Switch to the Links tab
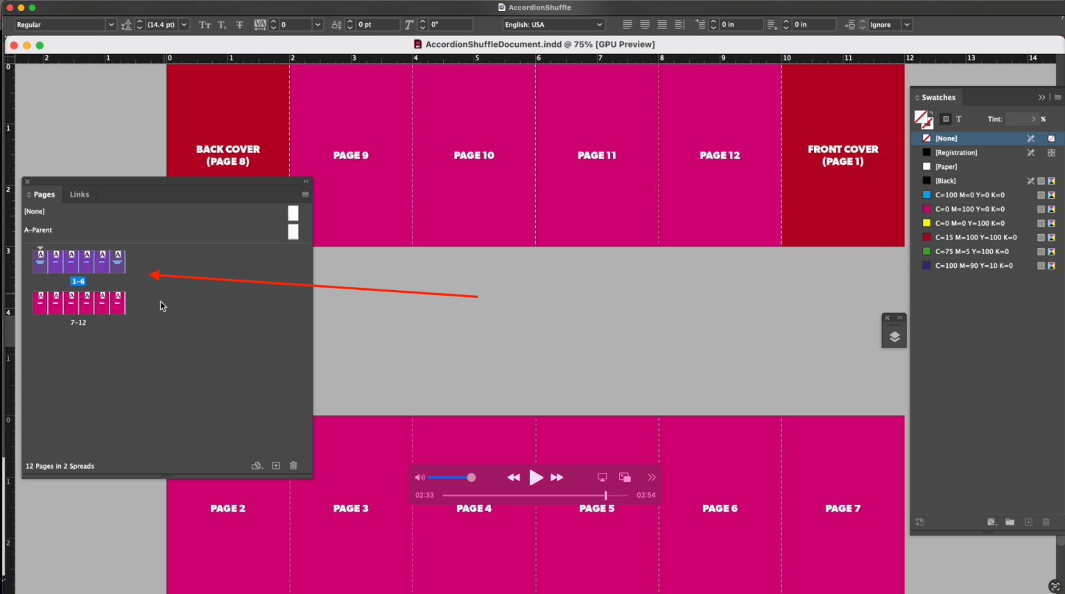Viewport: 1065px width, 594px height. point(79,195)
